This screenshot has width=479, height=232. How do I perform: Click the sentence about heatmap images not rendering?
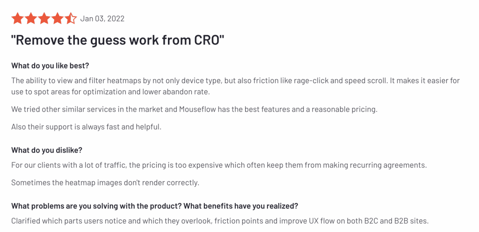pos(105,183)
